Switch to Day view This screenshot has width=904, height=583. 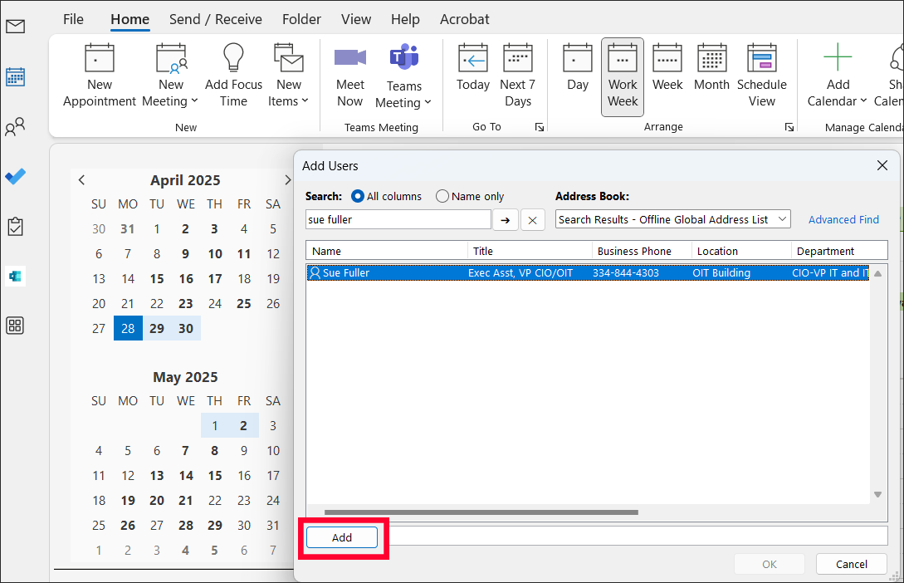[577, 68]
